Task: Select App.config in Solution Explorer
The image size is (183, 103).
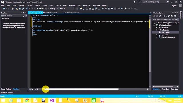Action: coord(165,32)
